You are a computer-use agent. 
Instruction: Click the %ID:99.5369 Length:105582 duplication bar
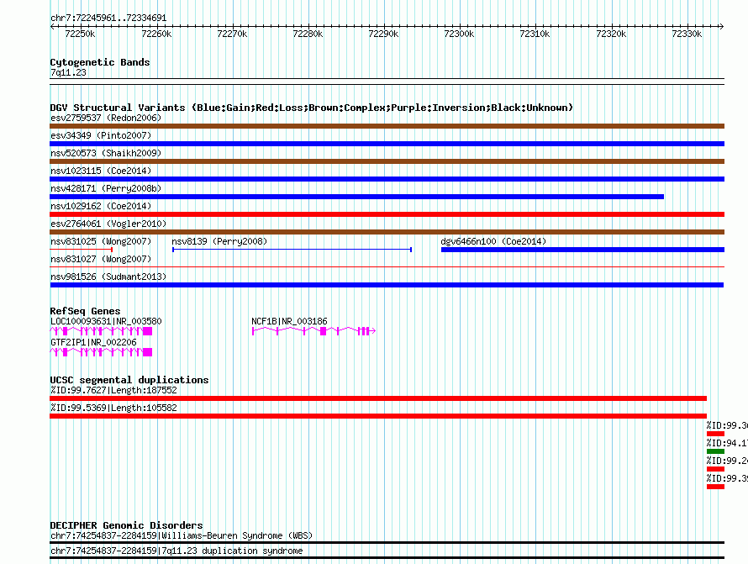tap(378, 416)
